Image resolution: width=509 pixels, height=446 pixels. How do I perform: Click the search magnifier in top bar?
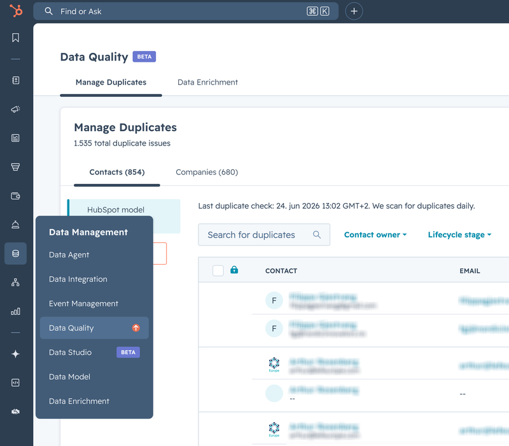48,11
